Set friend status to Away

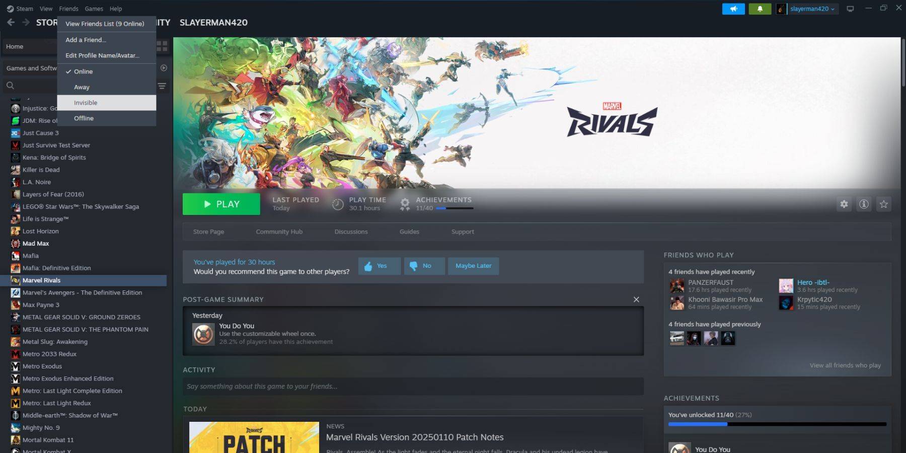tap(82, 87)
